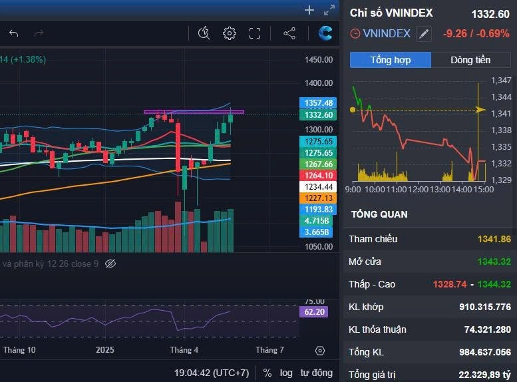The width and height of the screenshot is (517, 382).
Task: Select the 3.665B volume average label
Action: 316,232
